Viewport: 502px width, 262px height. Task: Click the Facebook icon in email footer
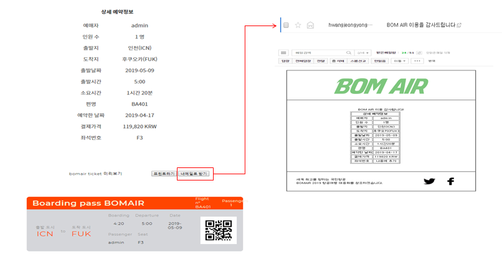pos(450,181)
